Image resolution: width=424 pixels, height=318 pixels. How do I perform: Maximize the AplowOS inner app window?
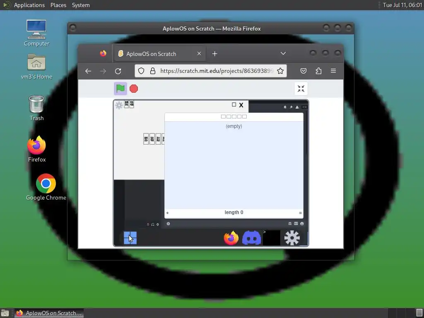coord(234,104)
